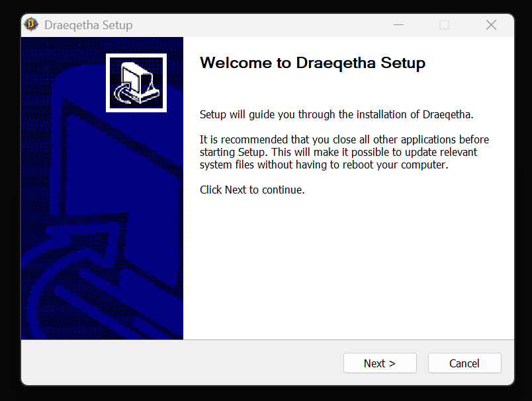
Task: Click the "It is recommended" paragraph
Action: click(x=344, y=152)
